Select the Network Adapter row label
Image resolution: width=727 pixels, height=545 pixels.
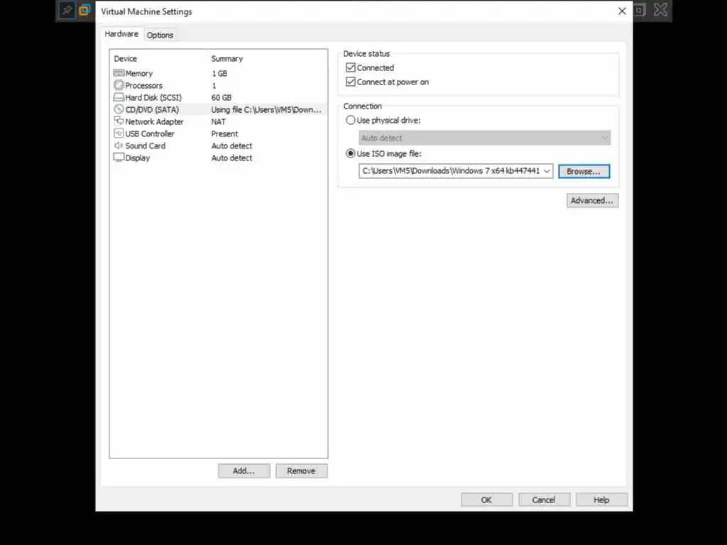(154, 121)
